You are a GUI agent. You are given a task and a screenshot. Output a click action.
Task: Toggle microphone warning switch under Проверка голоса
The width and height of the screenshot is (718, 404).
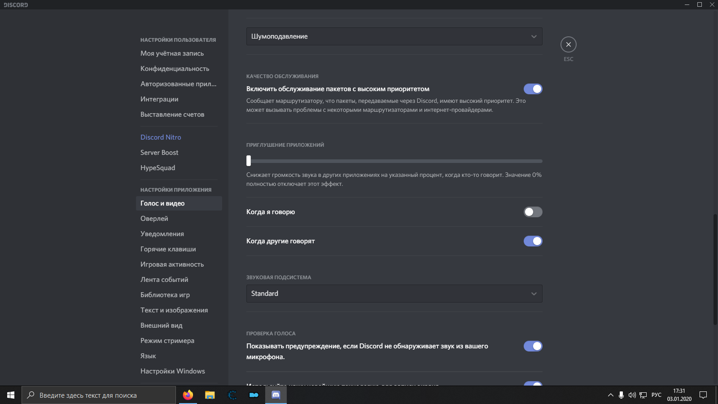(533, 346)
